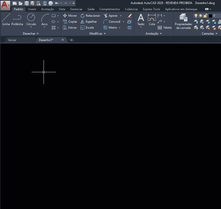
Task: Expand the rectangle tool dropdown arrow
Action: [58, 16]
